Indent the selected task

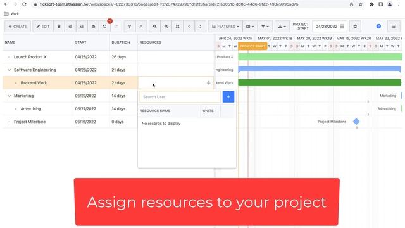click(x=82, y=27)
